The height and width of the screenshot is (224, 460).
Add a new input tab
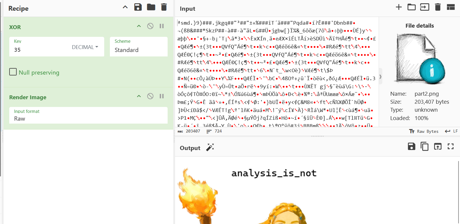399,7
